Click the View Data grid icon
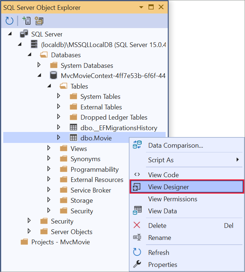The width and height of the screenshot is (245, 272). 137,211
